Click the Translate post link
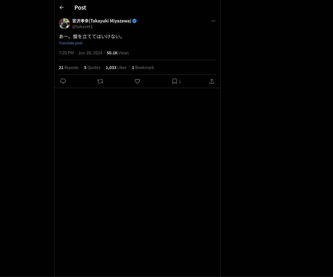This screenshot has width=333, height=277. pyautogui.click(x=70, y=43)
